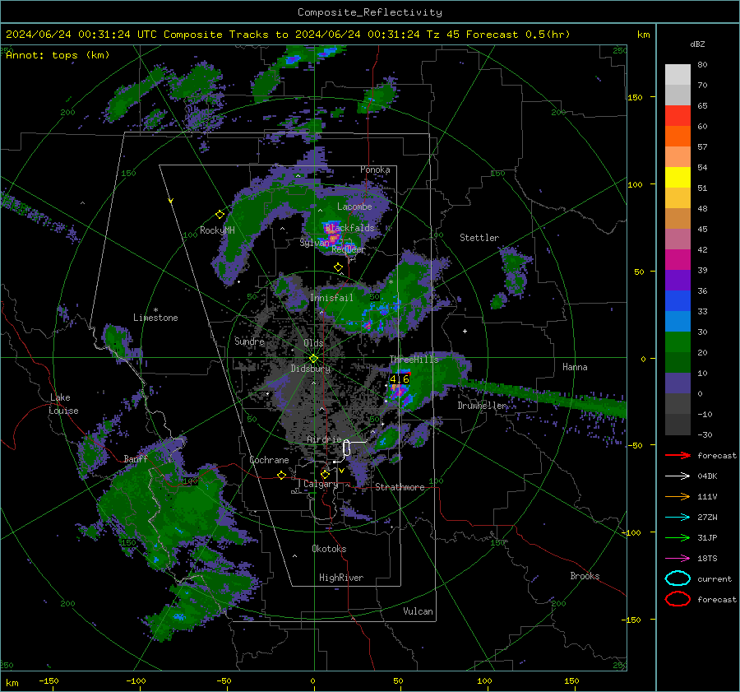Click the green 31JP arrow in legend
The height and width of the screenshot is (692, 740).
[x=678, y=537]
